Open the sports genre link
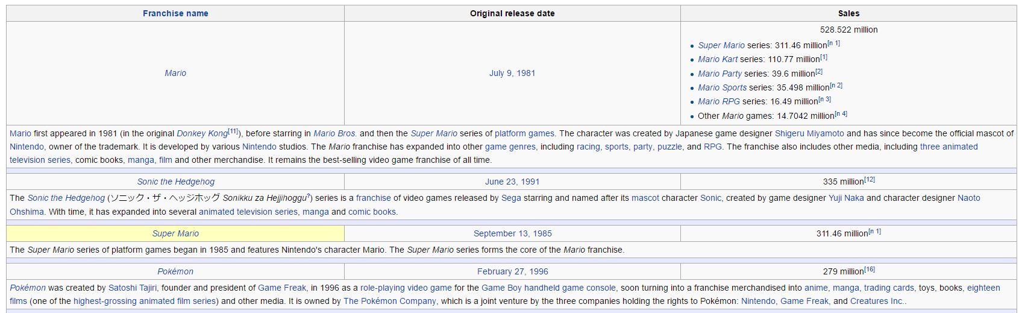The width and height of the screenshot is (1019, 313). click(616, 147)
